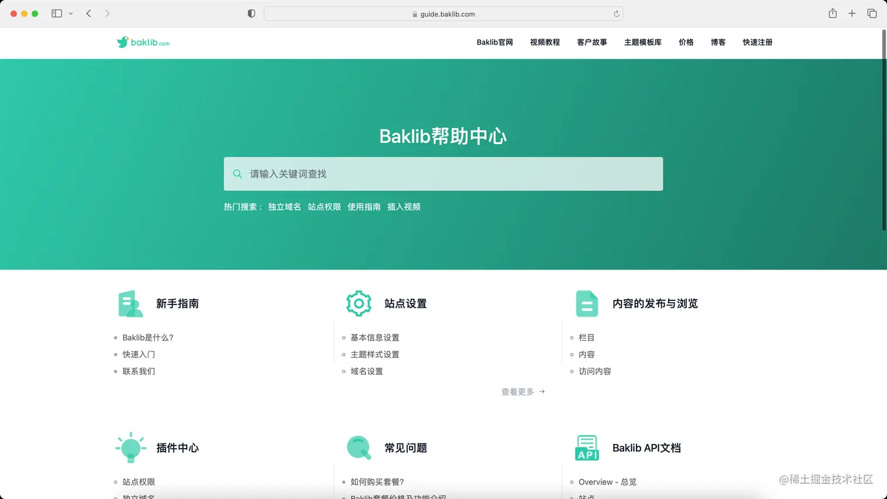The image size is (887, 499).
Task: Click the search magnifier icon
Action: (238, 174)
